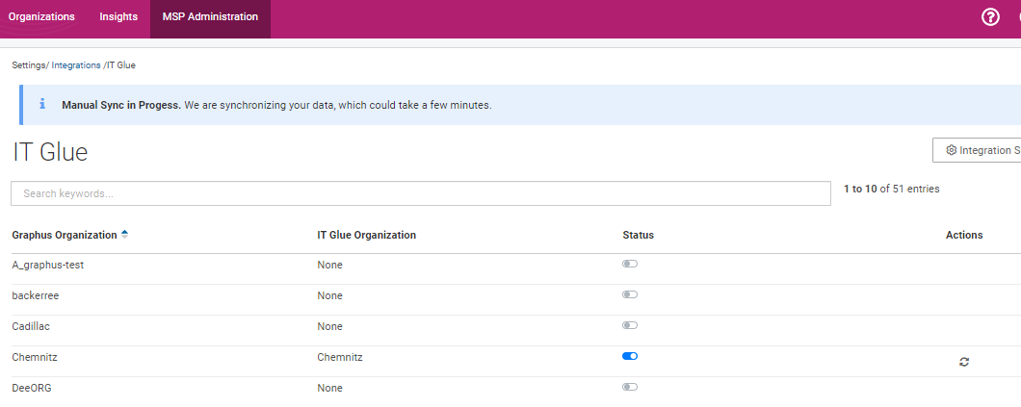Click the sync icon for Chemnitz

coord(964,362)
